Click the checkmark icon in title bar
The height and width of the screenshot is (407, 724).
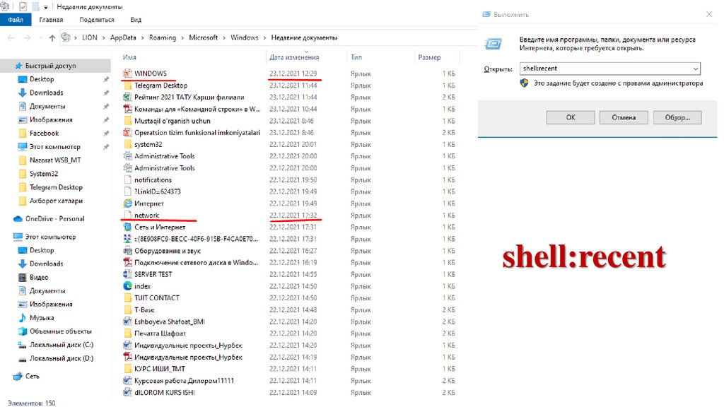[x=23, y=7]
